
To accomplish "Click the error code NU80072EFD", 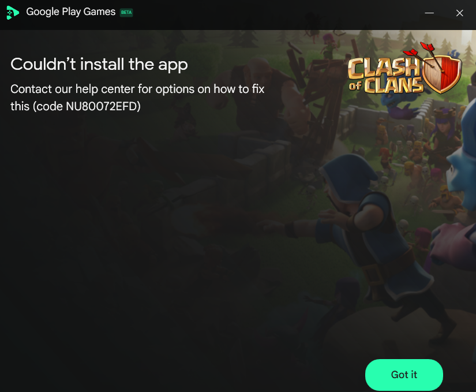I will 102,107.
